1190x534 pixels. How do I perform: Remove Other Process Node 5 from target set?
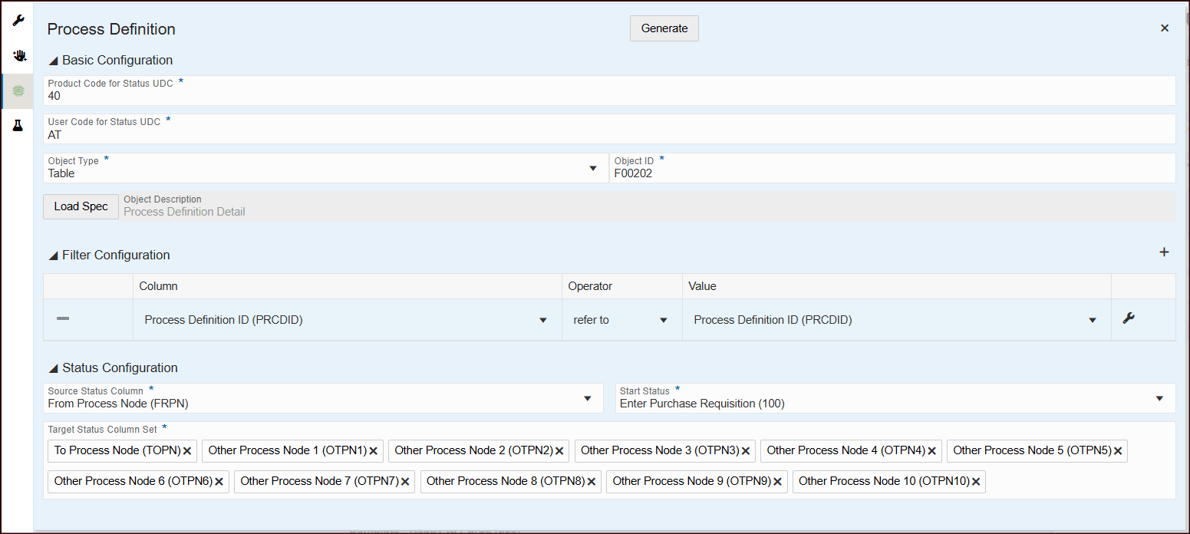click(x=1118, y=450)
